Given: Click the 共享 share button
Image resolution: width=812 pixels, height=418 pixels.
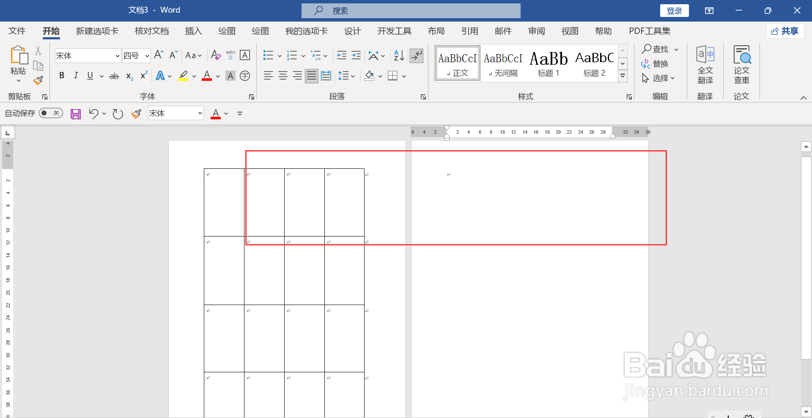Looking at the screenshot, I should point(785,31).
